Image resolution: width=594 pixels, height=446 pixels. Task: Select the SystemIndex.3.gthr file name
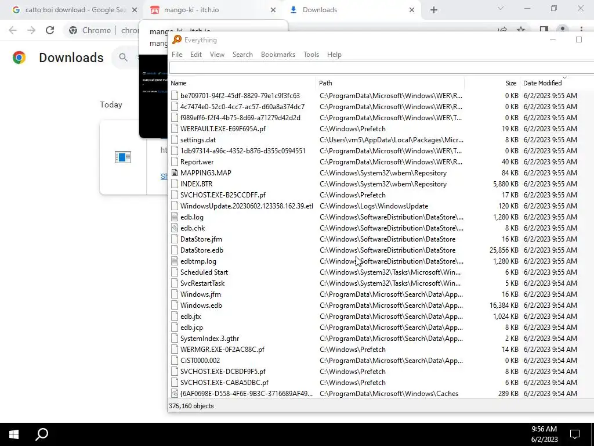(x=209, y=339)
